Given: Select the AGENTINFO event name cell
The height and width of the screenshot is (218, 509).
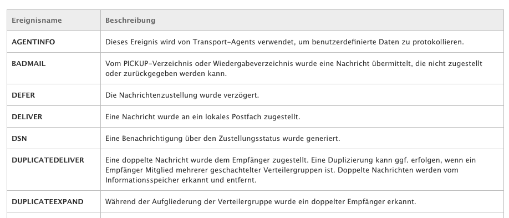Looking at the screenshot, I should tap(54, 42).
